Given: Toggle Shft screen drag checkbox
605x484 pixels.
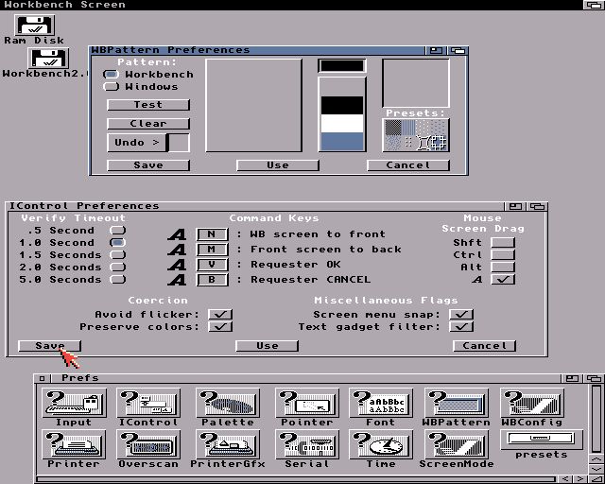Looking at the screenshot, I should pyautogui.click(x=503, y=243).
